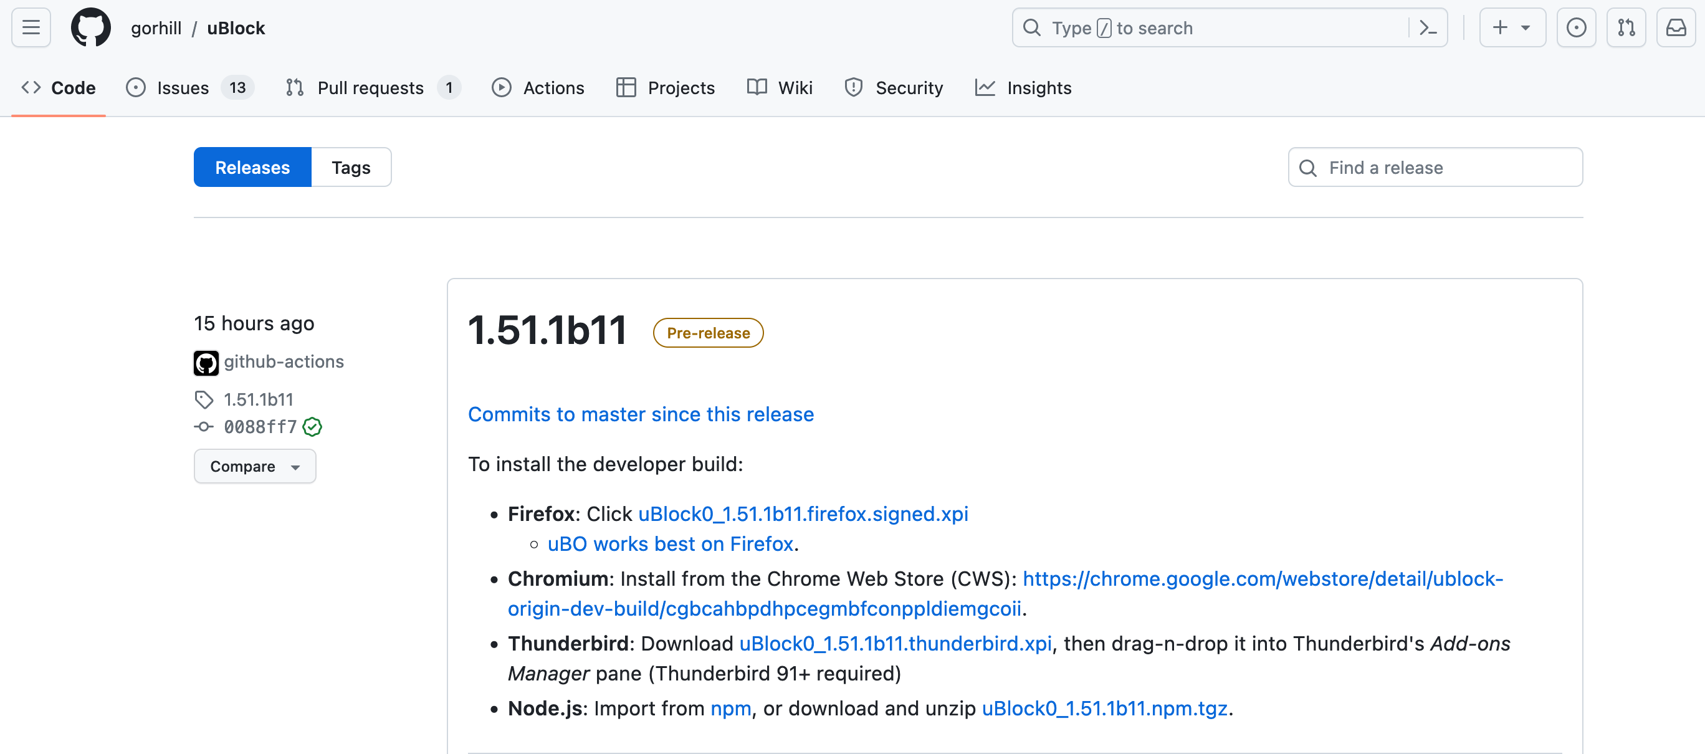Click the Issues count badge 13
The image size is (1705, 754).
237,87
